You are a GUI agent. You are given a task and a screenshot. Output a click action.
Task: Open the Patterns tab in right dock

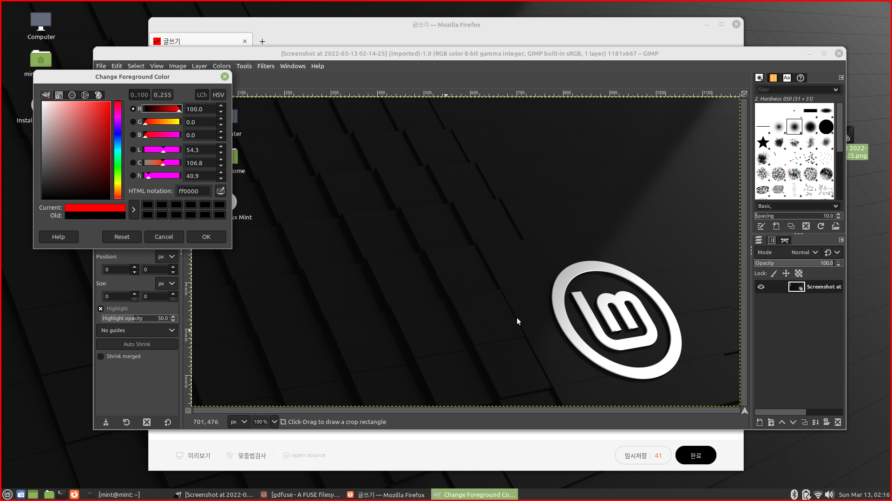773,78
